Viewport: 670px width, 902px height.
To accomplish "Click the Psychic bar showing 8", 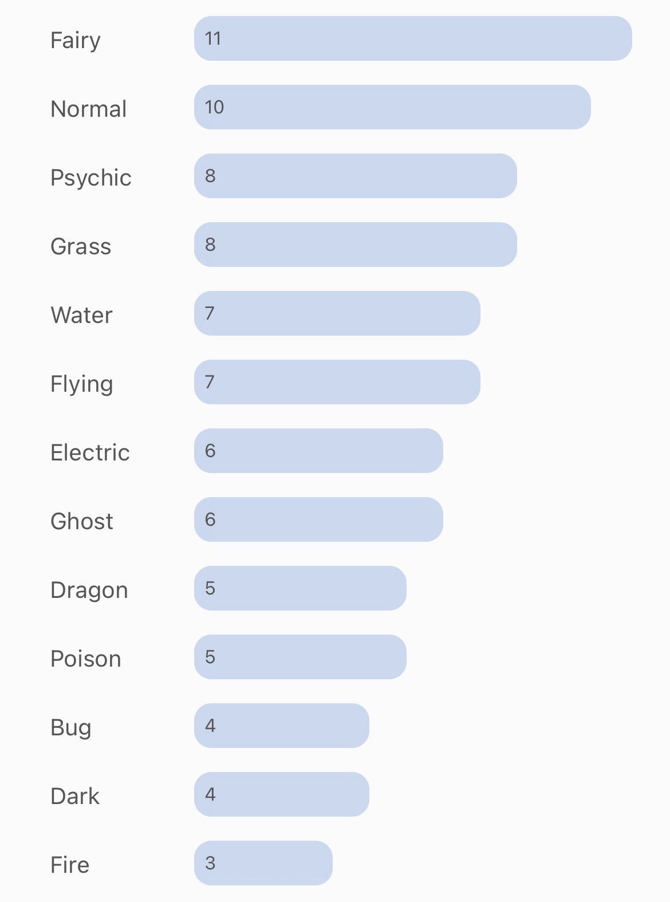I will pos(355,176).
